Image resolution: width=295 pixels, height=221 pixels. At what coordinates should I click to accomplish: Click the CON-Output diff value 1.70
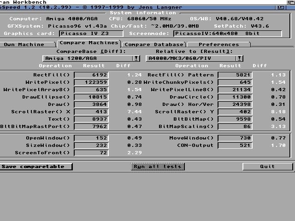278,145
